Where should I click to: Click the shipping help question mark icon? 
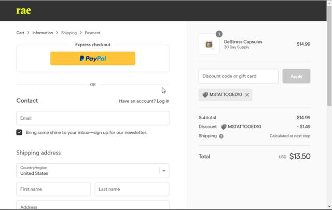[x=222, y=136]
